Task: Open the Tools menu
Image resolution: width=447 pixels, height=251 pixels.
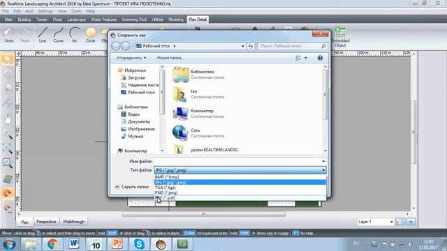Action: click(x=76, y=11)
